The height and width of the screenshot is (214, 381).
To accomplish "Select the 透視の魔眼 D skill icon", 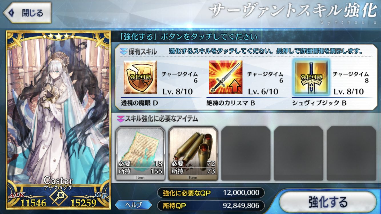I will (140, 77).
